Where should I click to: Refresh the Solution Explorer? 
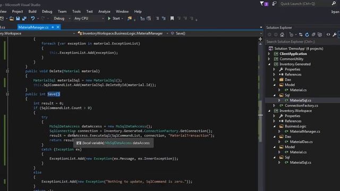[x=307, y=34]
